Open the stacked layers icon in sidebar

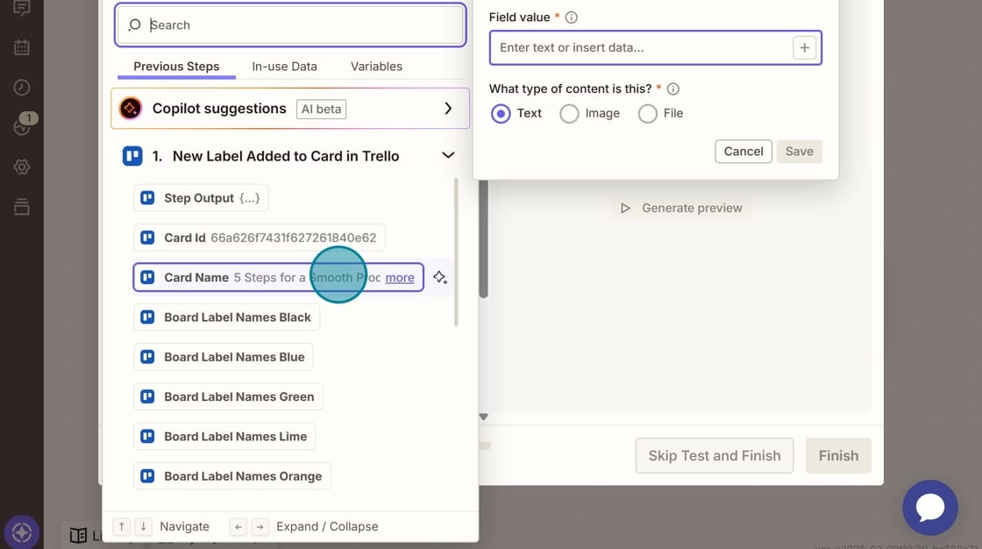(x=22, y=207)
